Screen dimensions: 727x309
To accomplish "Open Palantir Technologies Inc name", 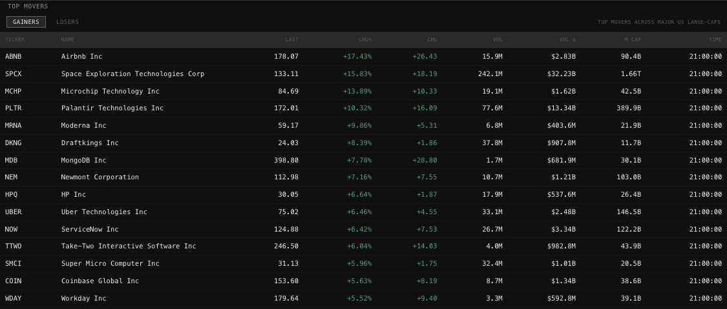I will tap(112, 108).
